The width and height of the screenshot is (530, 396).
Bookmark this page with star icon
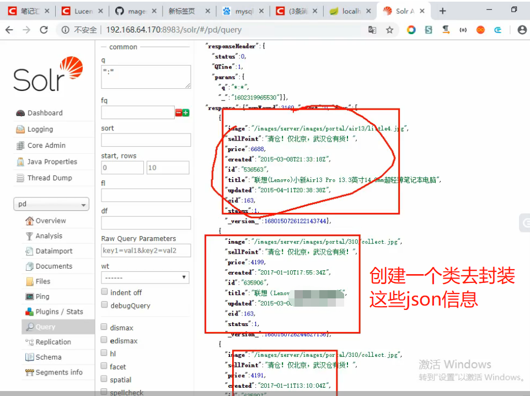[390, 30]
